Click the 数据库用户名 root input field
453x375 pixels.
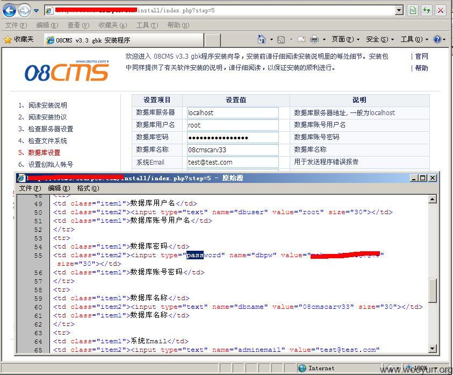(233, 125)
